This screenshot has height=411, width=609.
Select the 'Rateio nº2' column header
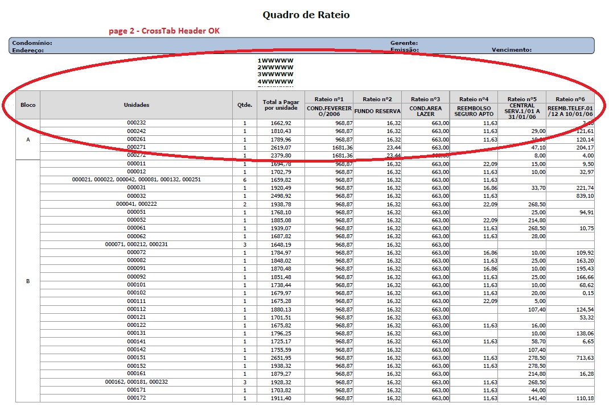[377, 99]
